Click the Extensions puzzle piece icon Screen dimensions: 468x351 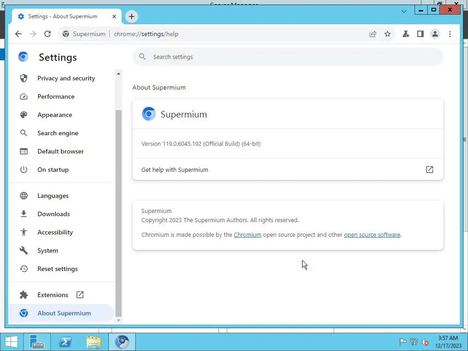click(24, 295)
